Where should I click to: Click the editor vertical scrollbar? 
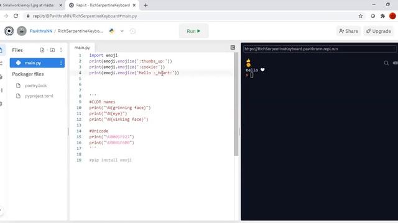[x=236, y=103]
